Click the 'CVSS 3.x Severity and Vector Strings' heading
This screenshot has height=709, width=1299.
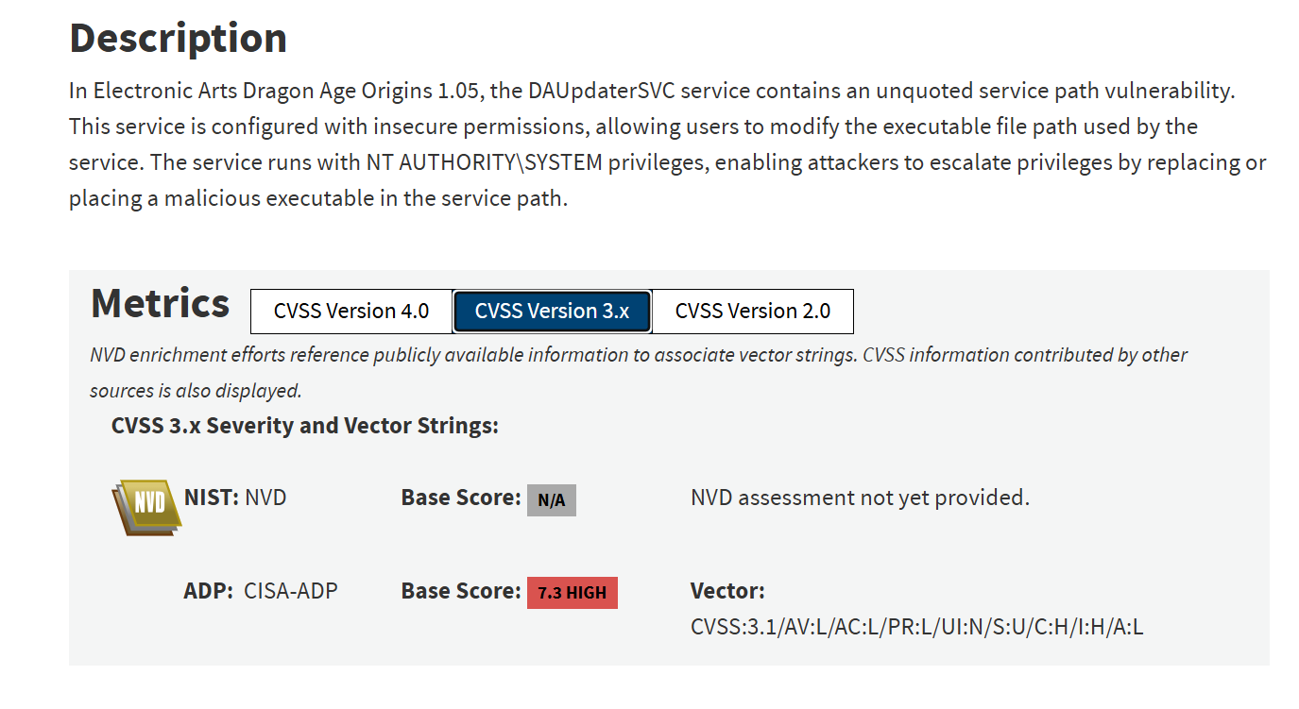pos(304,426)
